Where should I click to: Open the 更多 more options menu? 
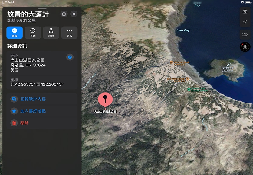pyautogui.click(x=69, y=33)
